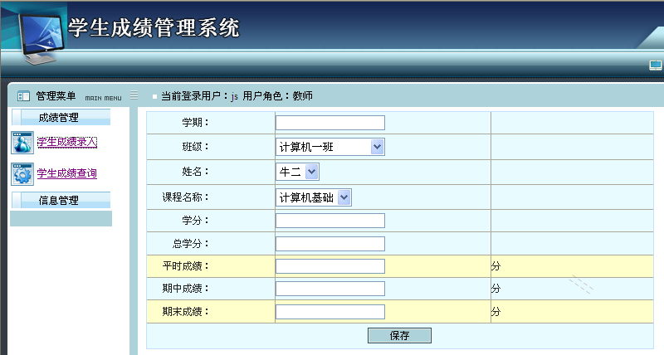Screen dimensions: 664x355
Task: Click the 用户角色：教师 text
Action: click(x=278, y=96)
